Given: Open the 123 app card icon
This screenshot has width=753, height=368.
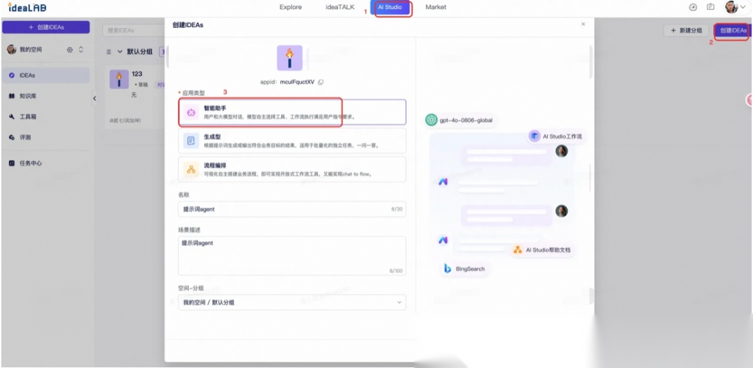Looking at the screenshot, I should point(119,79).
